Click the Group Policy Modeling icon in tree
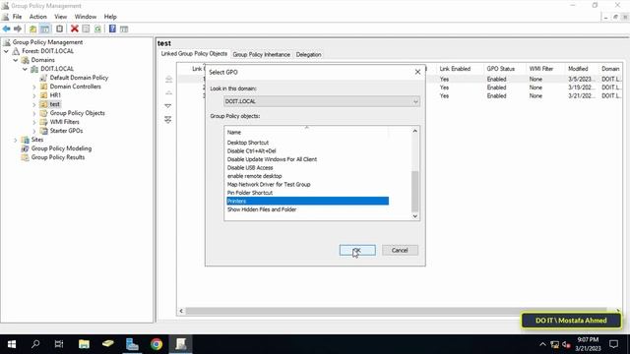This screenshot has height=354, width=630. [x=25, y=148]
